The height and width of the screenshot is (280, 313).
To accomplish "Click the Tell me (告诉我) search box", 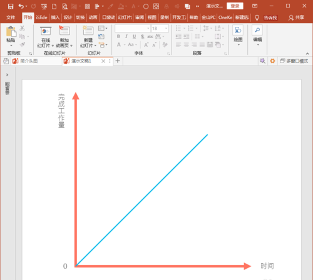I will coord(270,17).
